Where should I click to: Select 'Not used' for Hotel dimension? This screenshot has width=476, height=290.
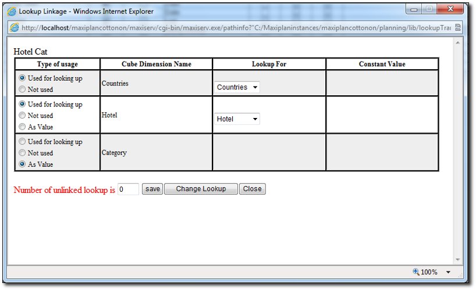22,116
